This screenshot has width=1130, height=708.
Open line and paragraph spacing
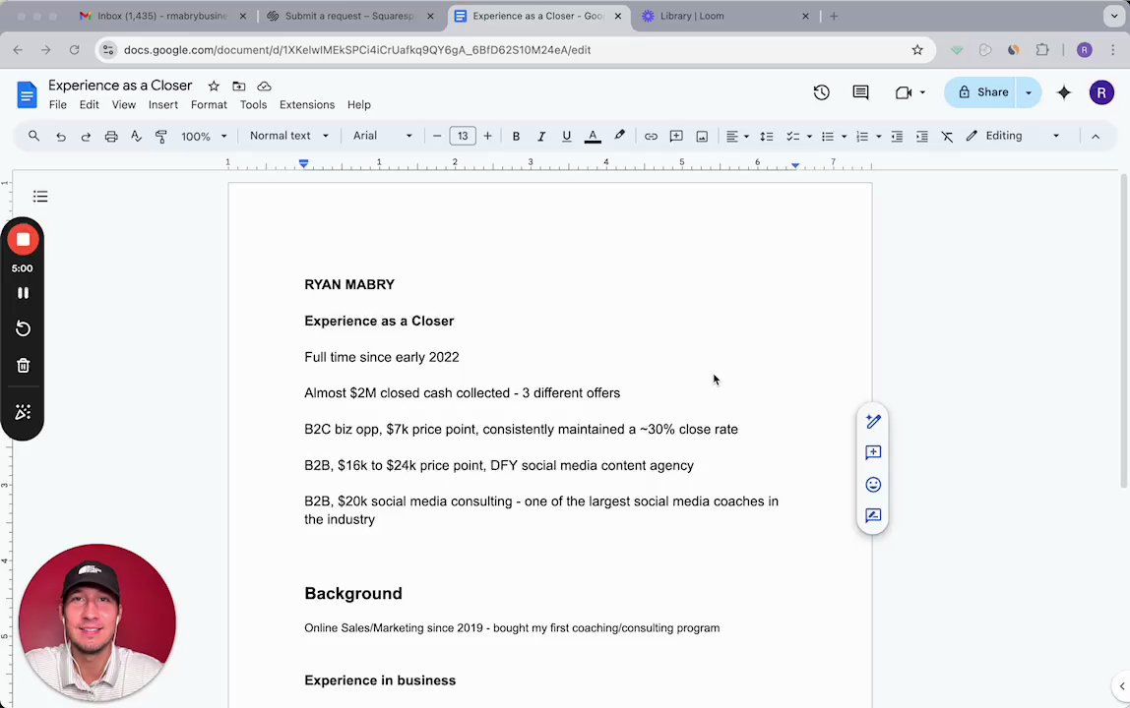(767, 136)
